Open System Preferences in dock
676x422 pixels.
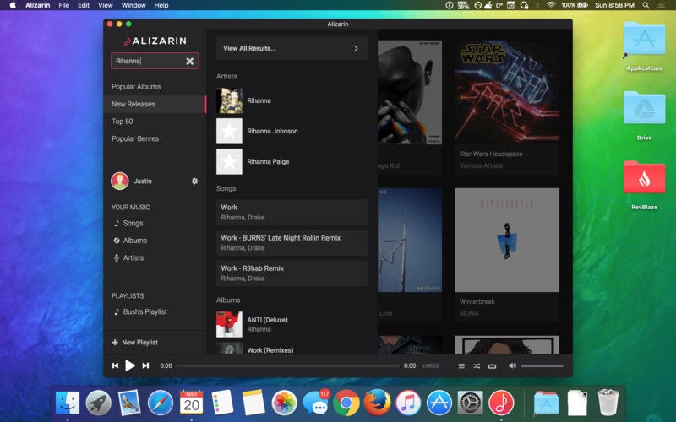click(470, 403)
